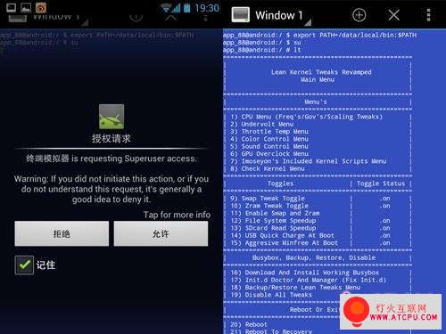This screenshot has width=446, height=334.
Task: Tap the Aggresive Minfree '.on' status
Action: point(384,243)
